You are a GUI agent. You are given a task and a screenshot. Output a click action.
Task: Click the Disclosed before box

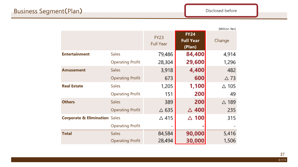(221, 11)
